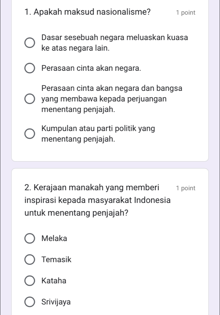Select radio button for 'Dasar sebuah negara meluaskan kuasa'
This screenshot has width=220, height=315.
click(x=30, y=43)
